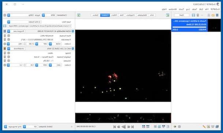The image size is (223, 133).
Task: Click the plus icon beside Select streams
Action: point(72,126)
